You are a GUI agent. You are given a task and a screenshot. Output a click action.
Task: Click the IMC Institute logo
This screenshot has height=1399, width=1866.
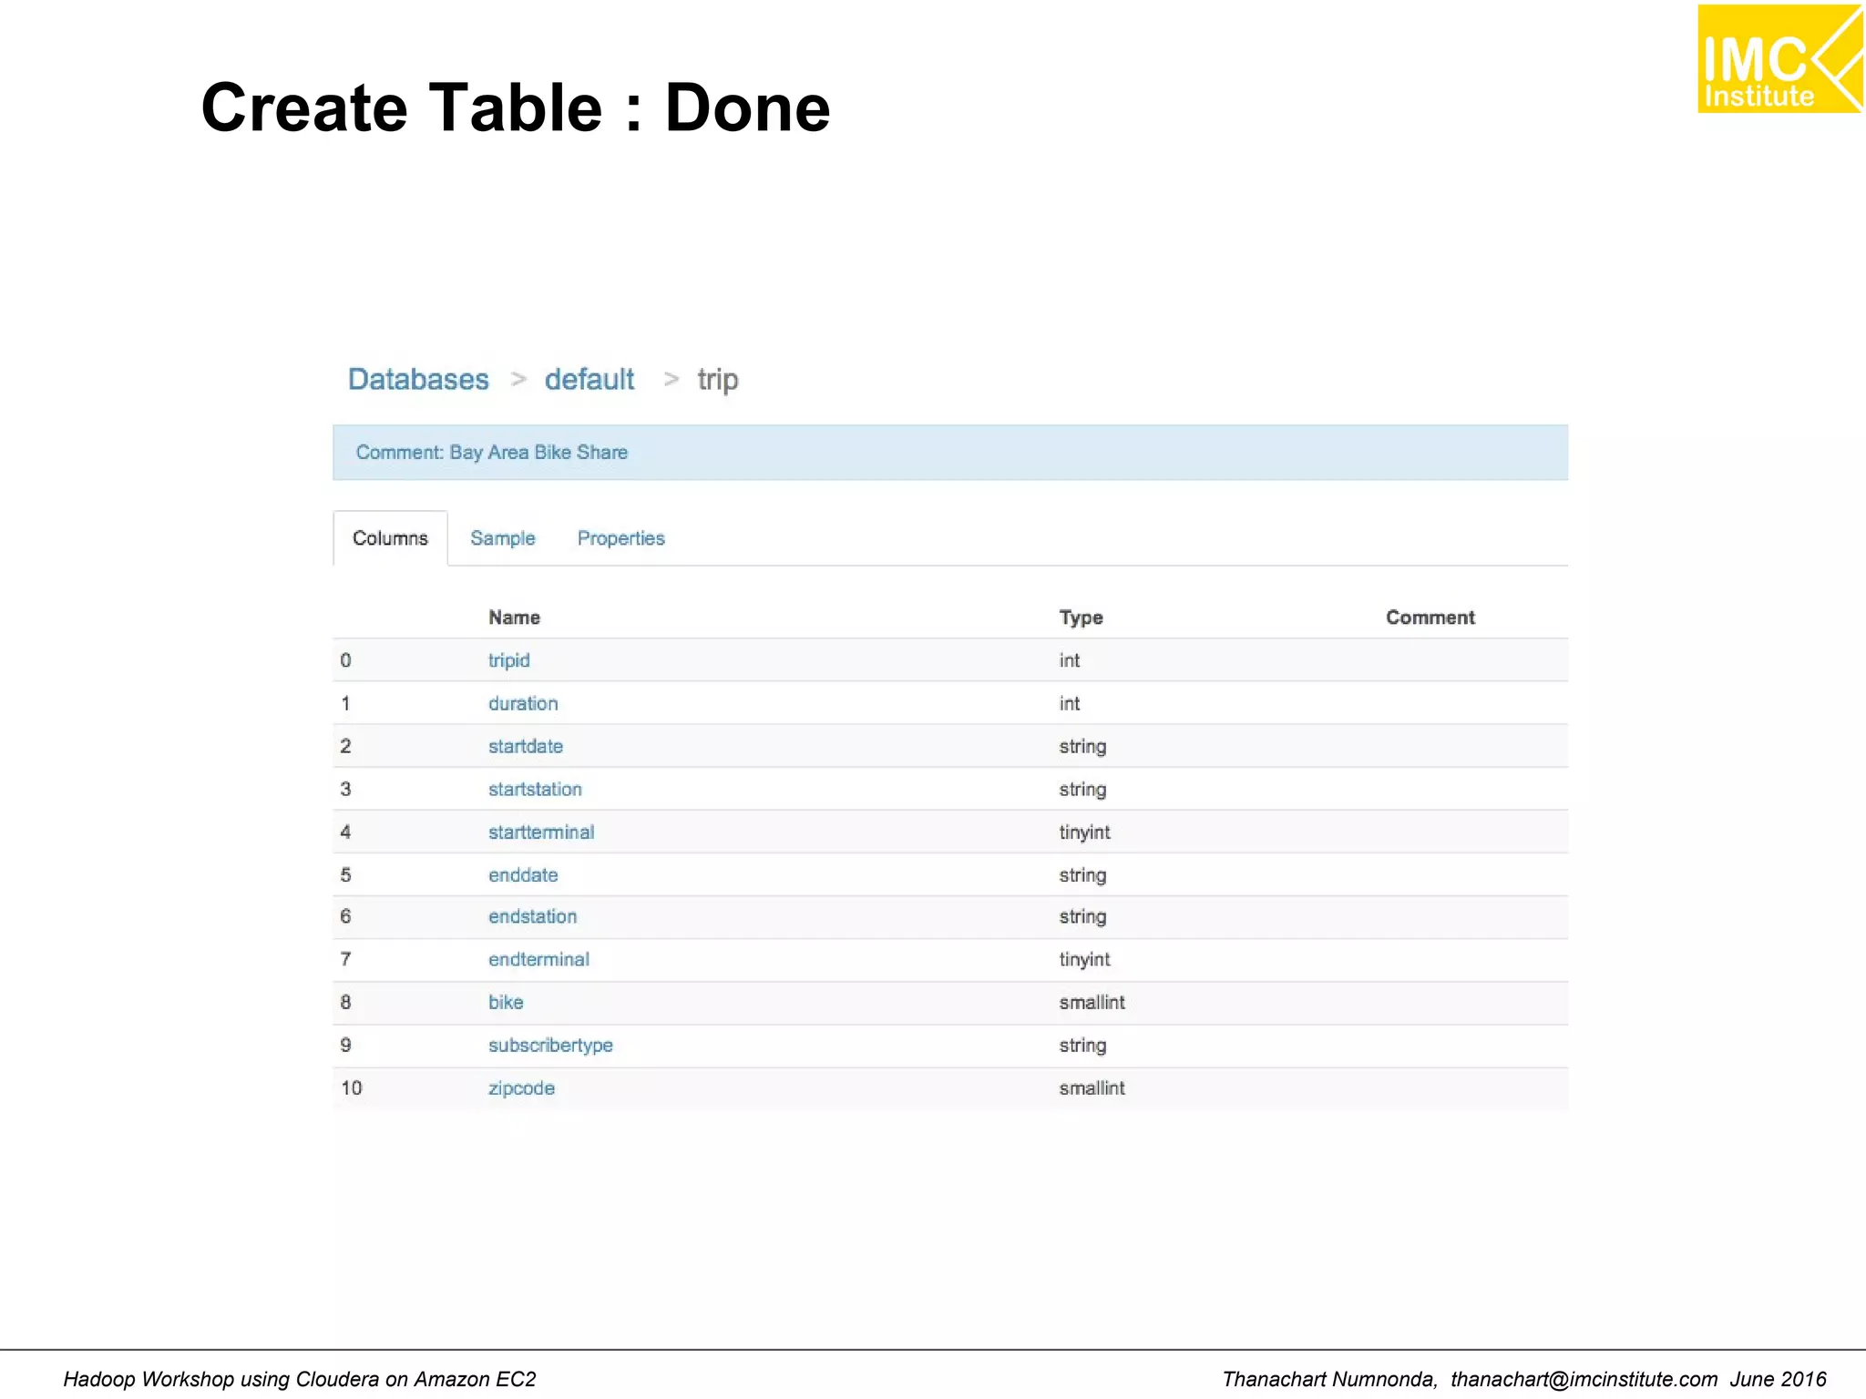tap(1779, 58)
